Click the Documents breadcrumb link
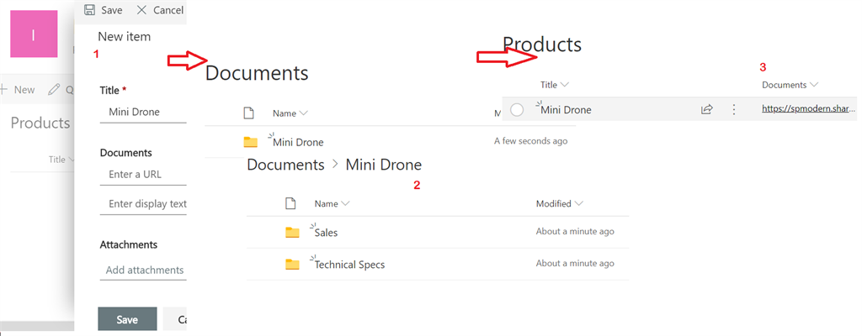Viewport: 862px width, 336px height. tap(285, 165)
